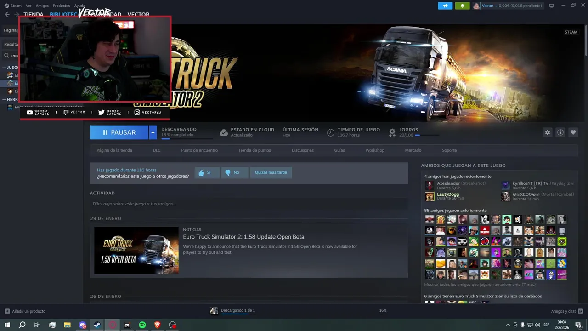This screenshot has width=588, height=331.
Task: Open Windows Start menu
Action: pos(7,325)
